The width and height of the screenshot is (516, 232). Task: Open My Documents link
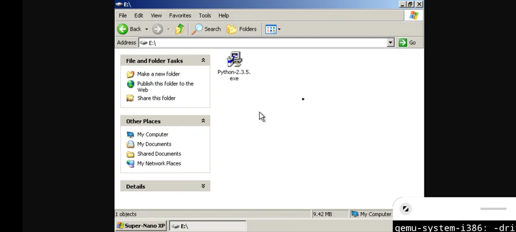coord(154,144)
